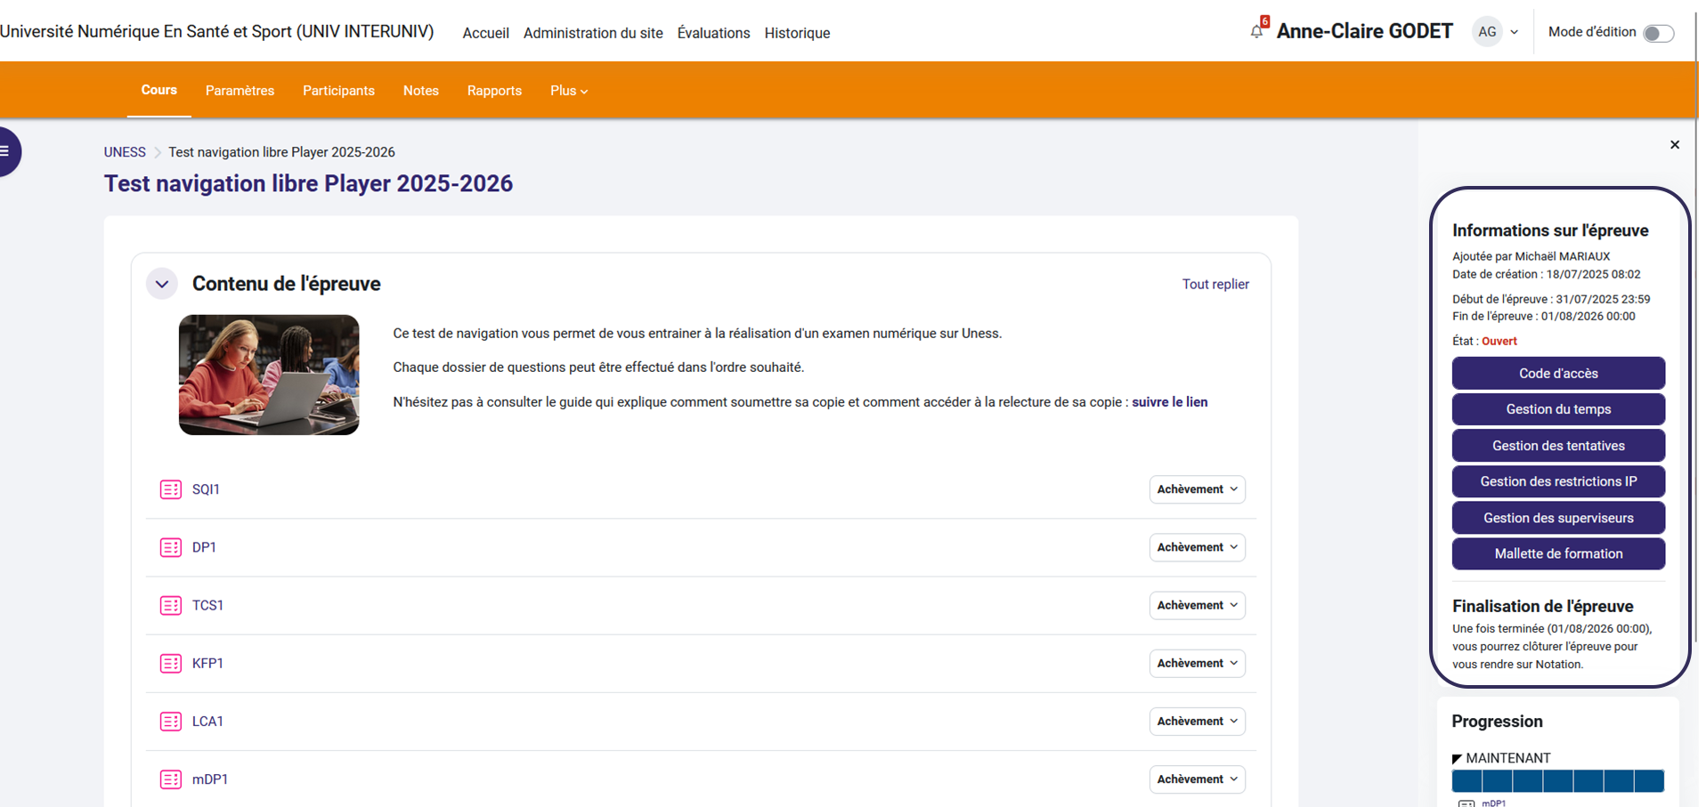1706x807 pixels.
Task: Expand the Plus menu in course navigation
Action: [568, 91]
